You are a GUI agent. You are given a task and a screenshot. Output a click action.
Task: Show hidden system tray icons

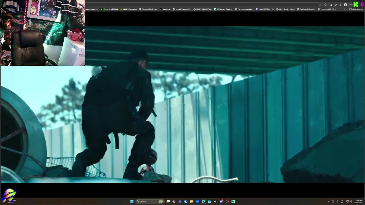pos(328,202)
